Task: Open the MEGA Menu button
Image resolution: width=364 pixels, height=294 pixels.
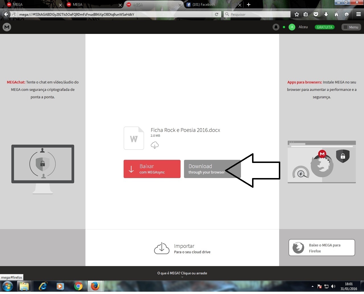Action: point(351,27)
